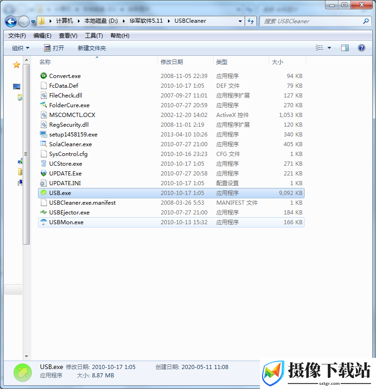Click 新建文件夹 to create a folder
Image resolution: width=376 pixels, height=389 pixels.
[92, 48]
